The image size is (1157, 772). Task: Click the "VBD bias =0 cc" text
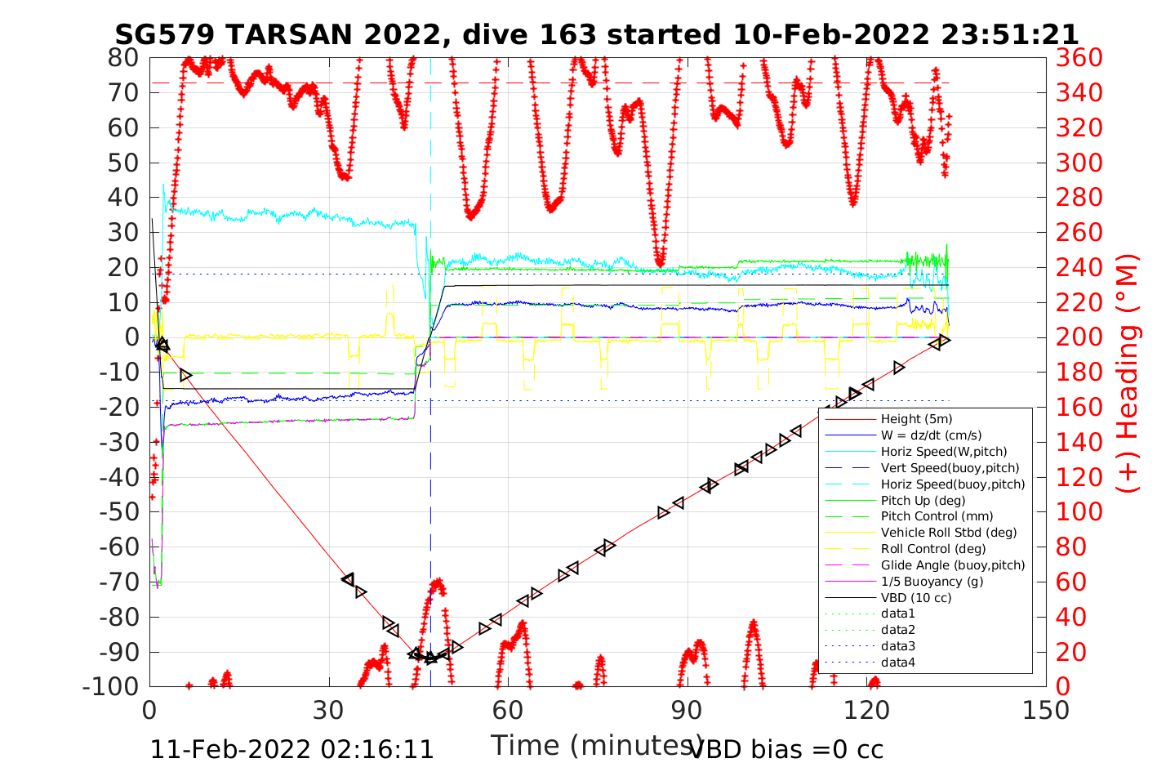tap(787, 749)
